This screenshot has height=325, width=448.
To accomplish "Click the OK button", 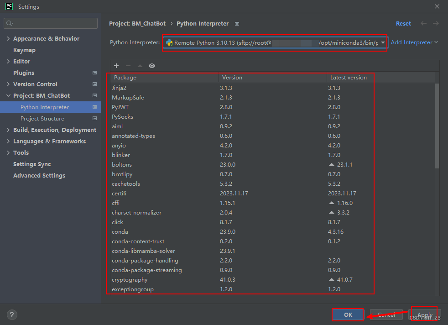I will [348, 315].
